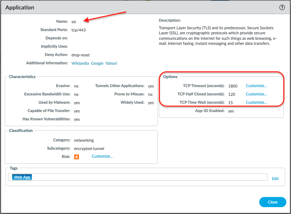Click the orange risk level 4 badge
Screen dimensions: 291x214
coord(77,157)
